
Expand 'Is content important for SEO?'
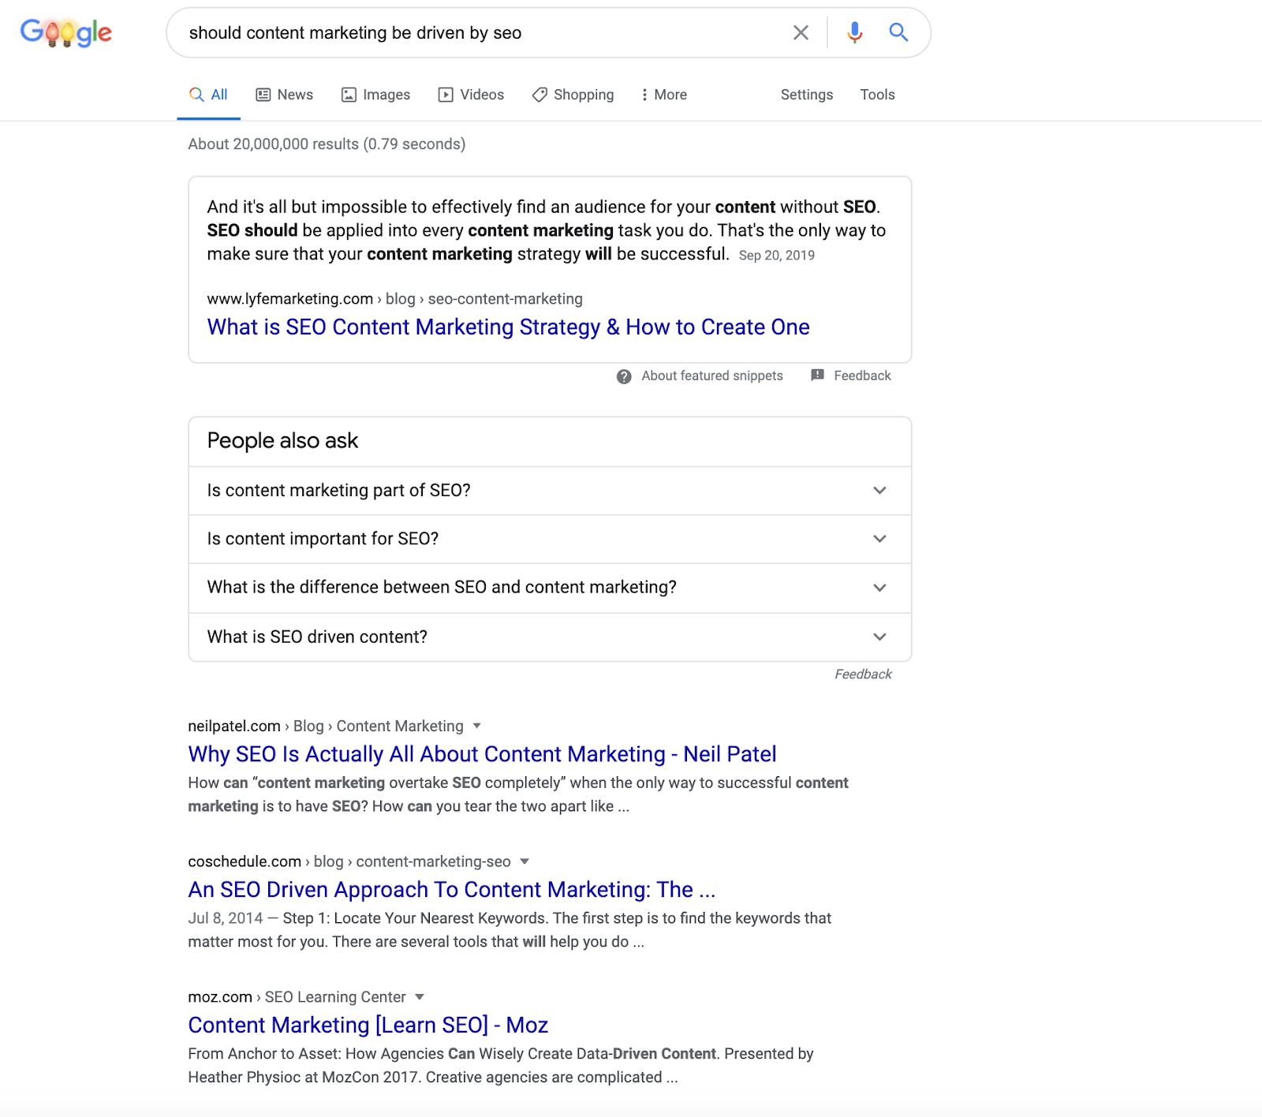[550, 539]
